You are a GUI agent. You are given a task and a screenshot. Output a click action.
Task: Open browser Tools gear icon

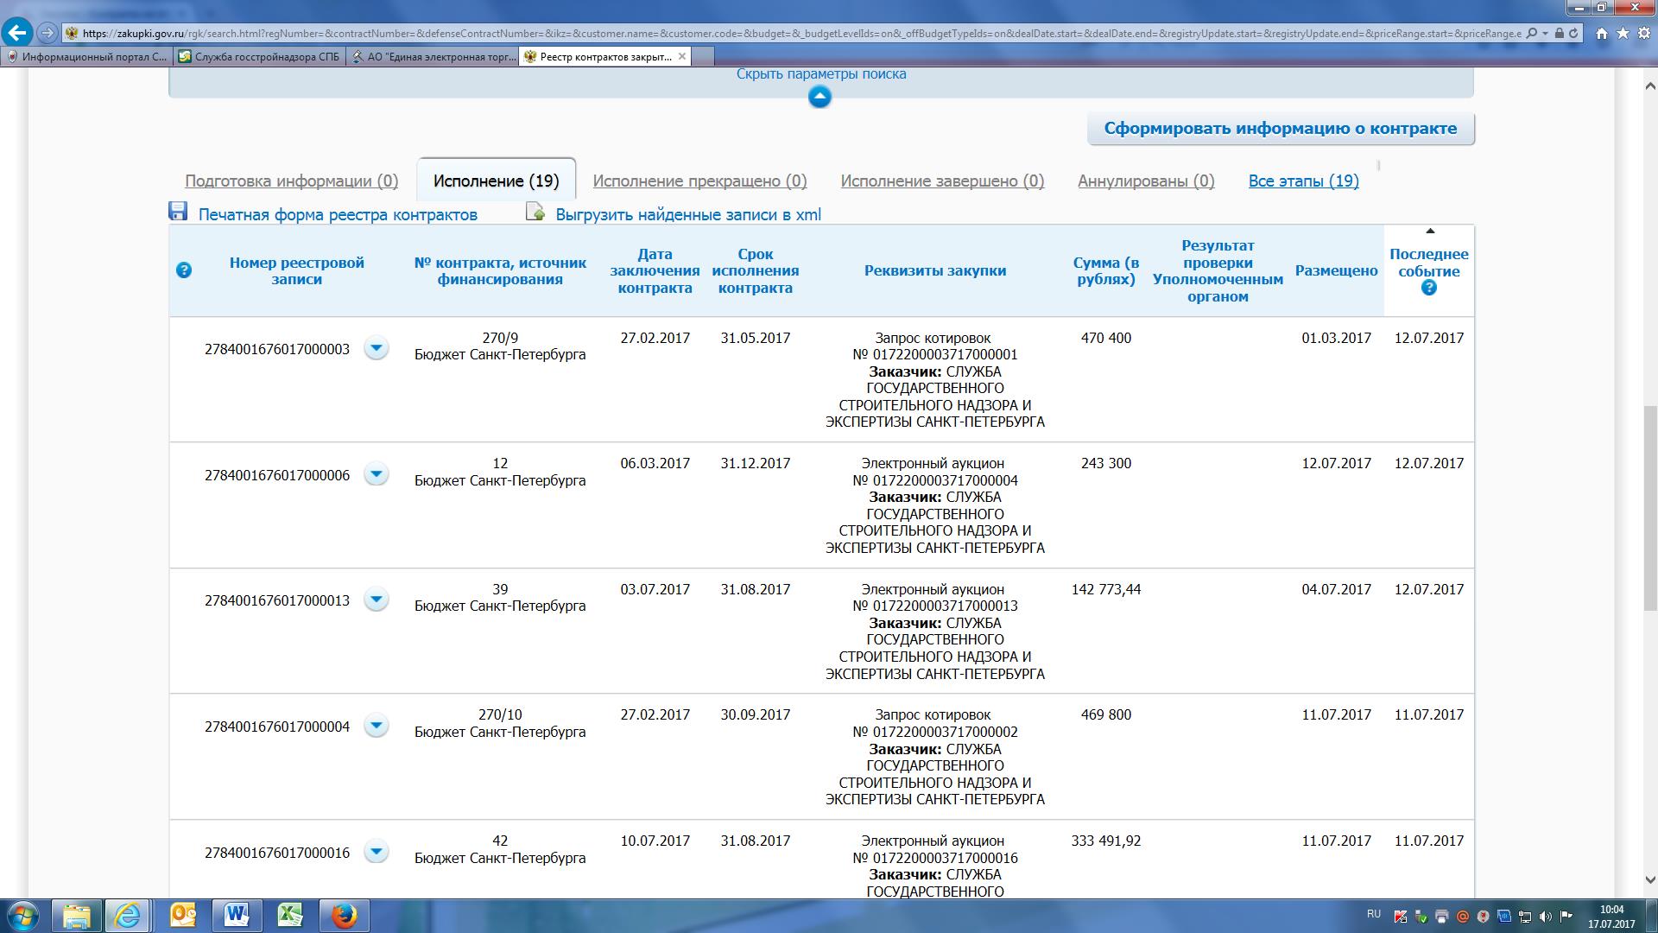coord(1643,33)
